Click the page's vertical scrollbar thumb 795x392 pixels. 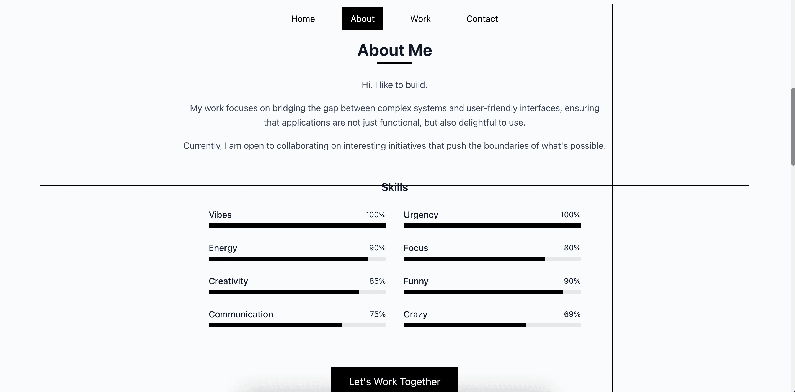[792, 126]
